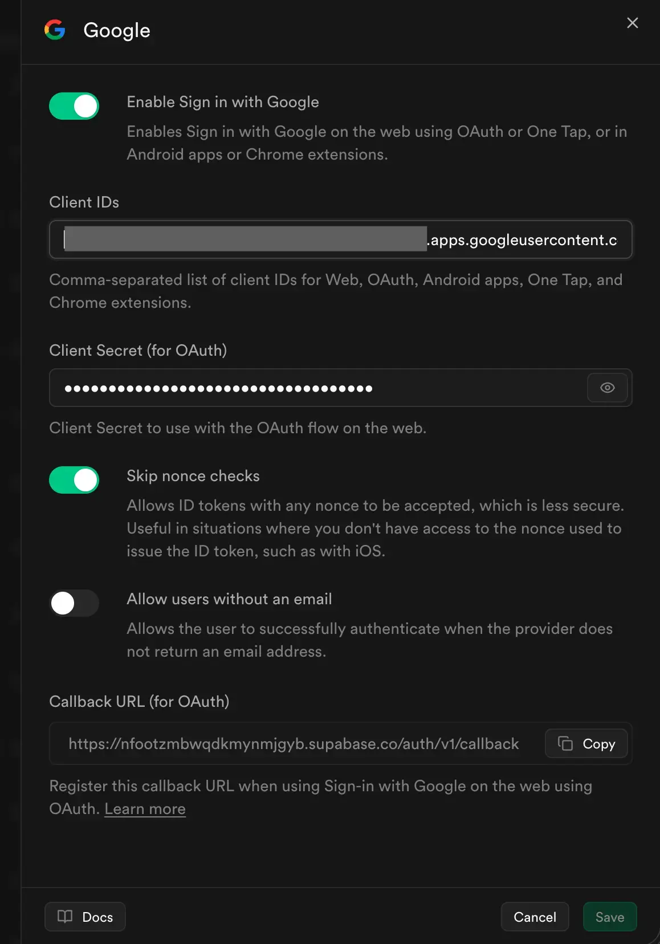Viewport: 660px width, 944px height.
Task: Click the "Allow users without an email" label
Action: point(229,599)
